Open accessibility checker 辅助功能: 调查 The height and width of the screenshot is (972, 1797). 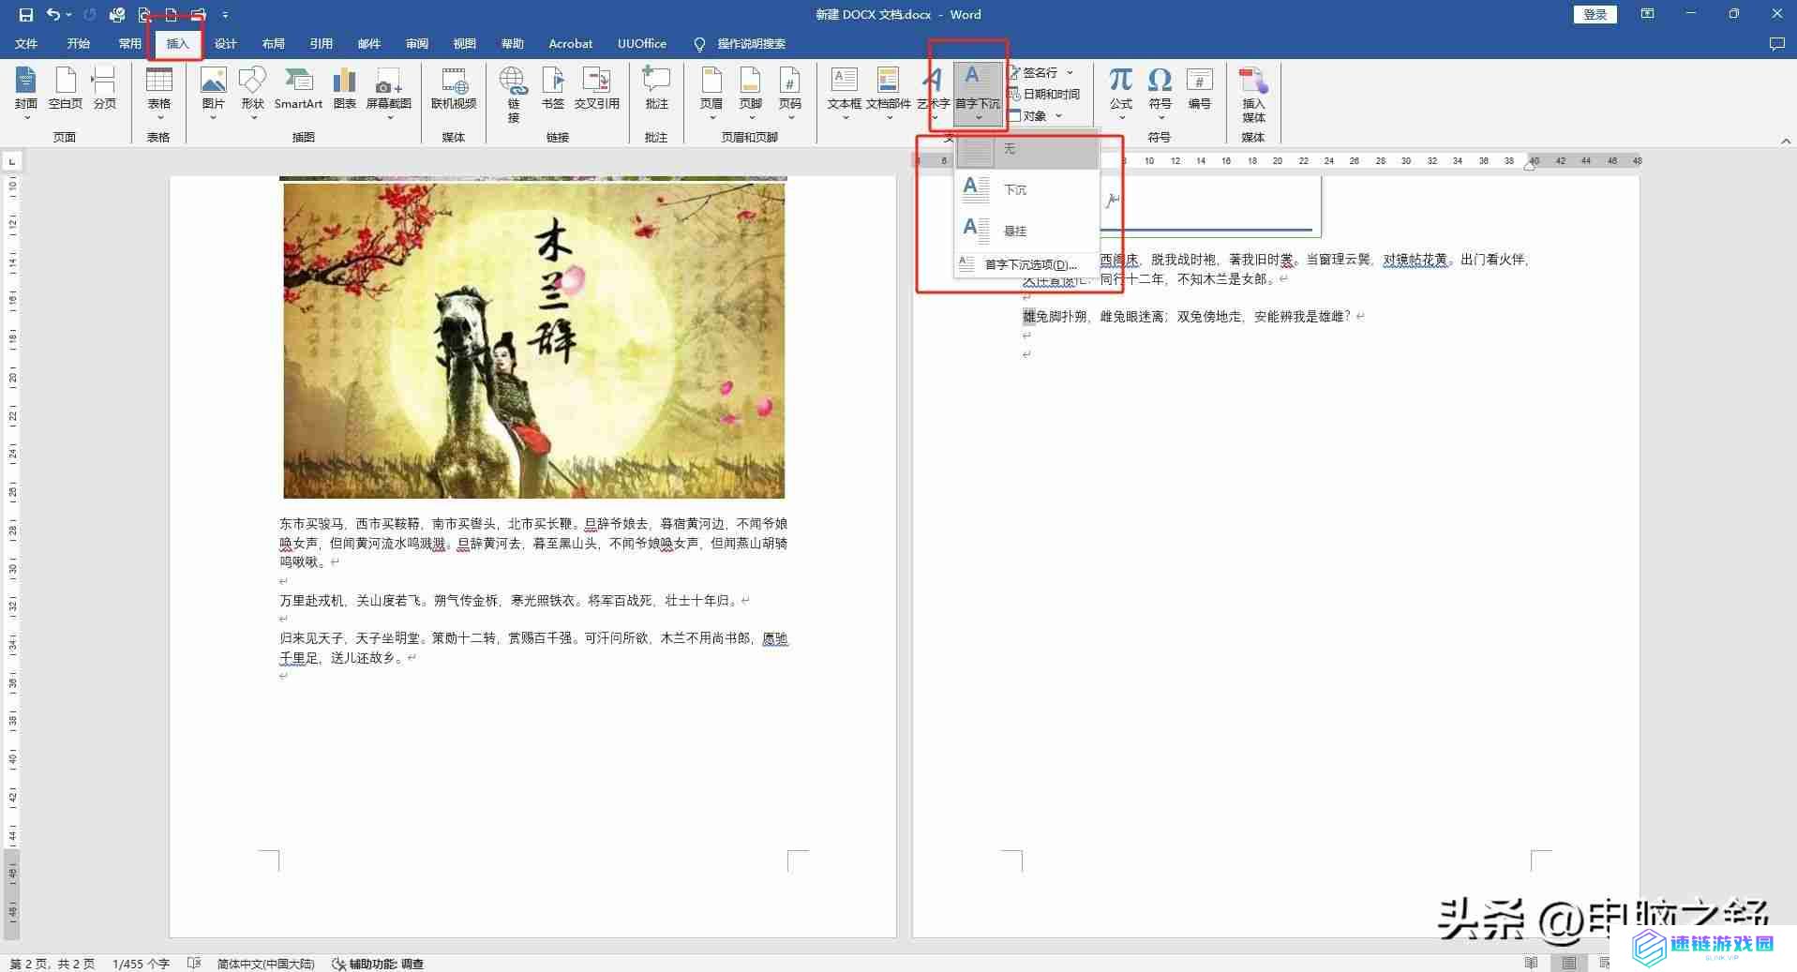pyautogui.click(x=378, y=964)
